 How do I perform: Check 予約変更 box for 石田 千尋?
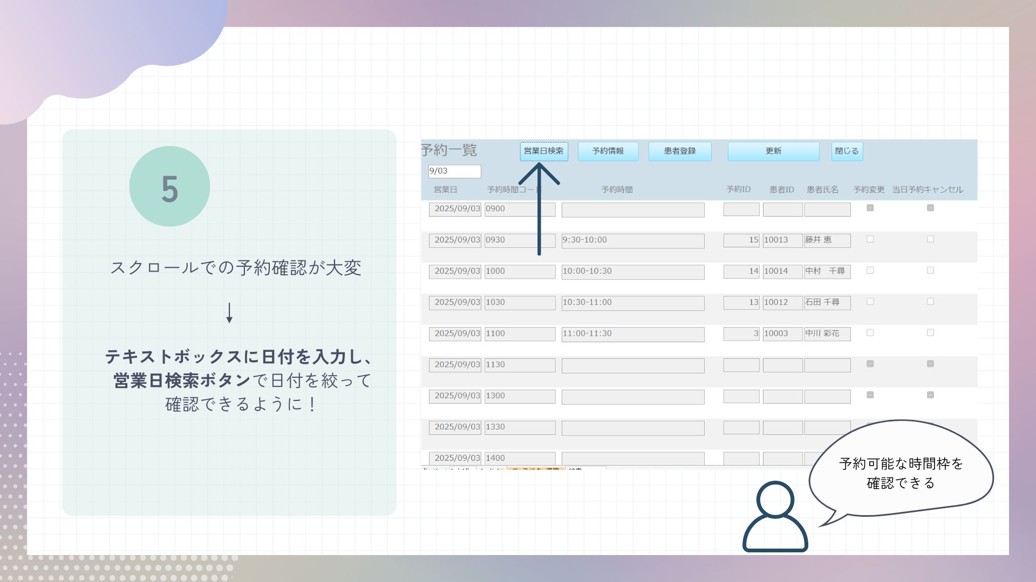coord(870,302)
